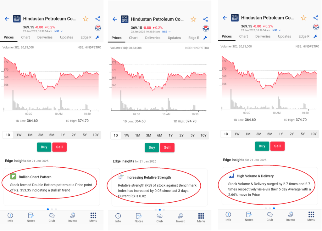Open wrench settings icon in middle panel
322x231 pixels.
tap(205, 38)
